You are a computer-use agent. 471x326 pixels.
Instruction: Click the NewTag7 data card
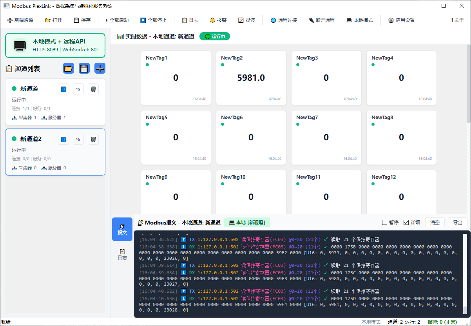coord(326,138)
